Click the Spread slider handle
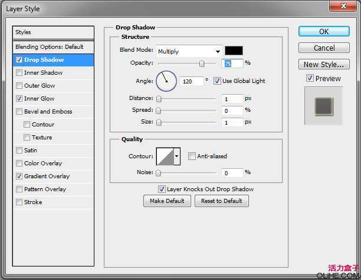This screenshot has height=280, width=361. click(158, 111)
